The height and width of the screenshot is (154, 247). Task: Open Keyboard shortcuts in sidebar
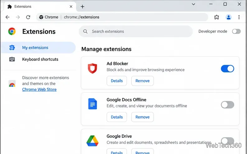pyautogui.click(x=38, y=59)
